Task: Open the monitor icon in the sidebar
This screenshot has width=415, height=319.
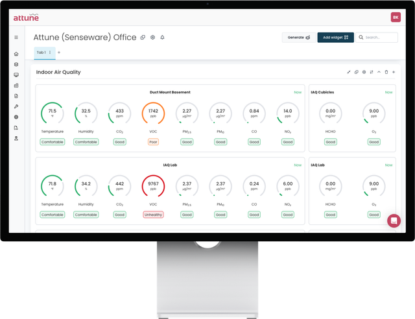Action: 16,75
